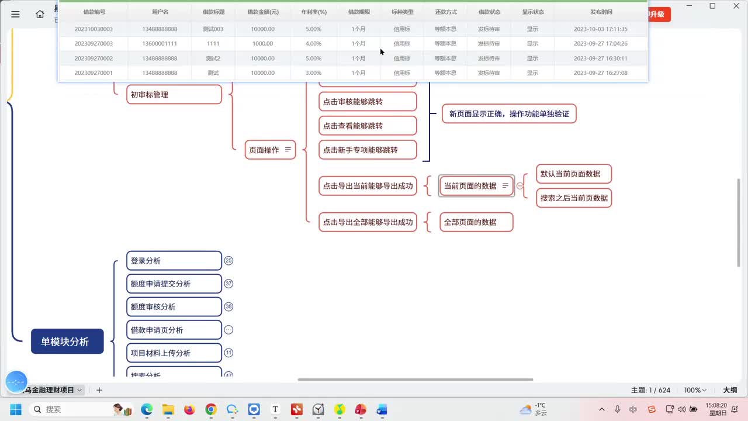Select the 默认当前页面数据 node
This screenshot has width=748, height=421.
tap(574, 174)
